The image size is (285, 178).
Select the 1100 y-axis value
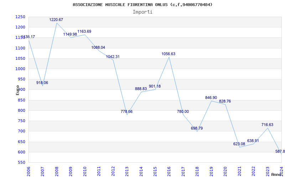coord(20,48)
